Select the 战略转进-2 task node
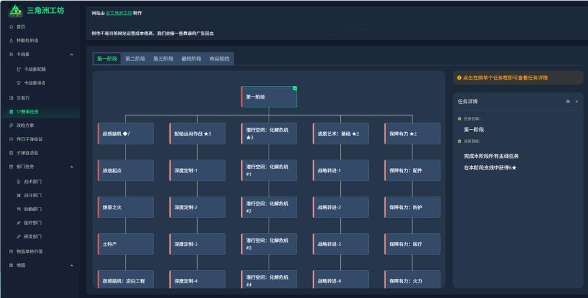Viewport: 588px width, 298px height. tap(341, 207)
